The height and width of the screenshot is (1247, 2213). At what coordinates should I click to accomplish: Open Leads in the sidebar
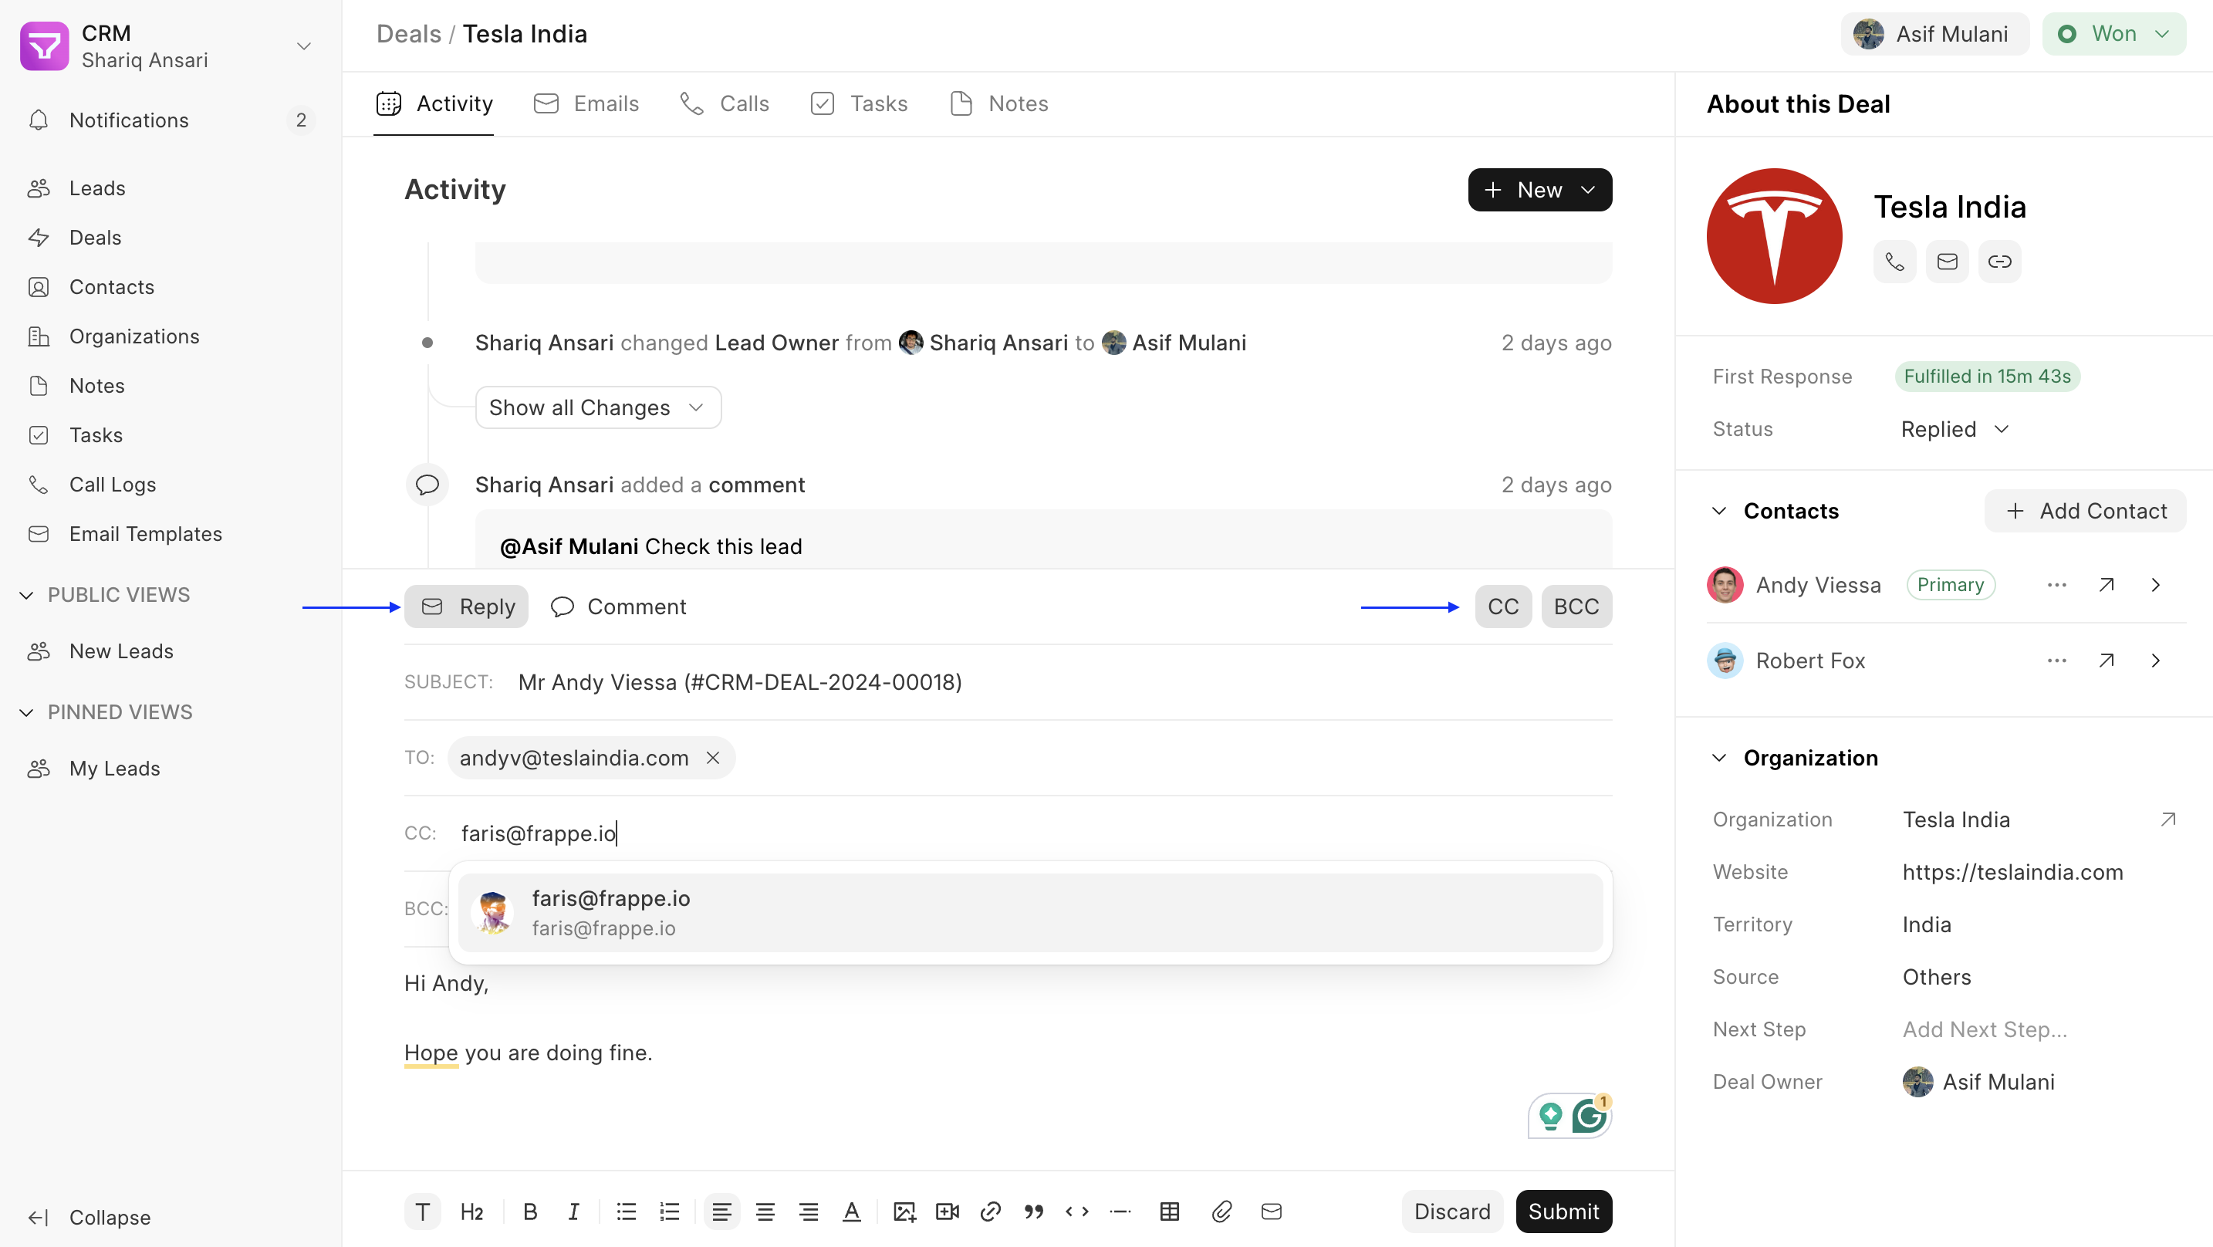click(x=170, y=188)
